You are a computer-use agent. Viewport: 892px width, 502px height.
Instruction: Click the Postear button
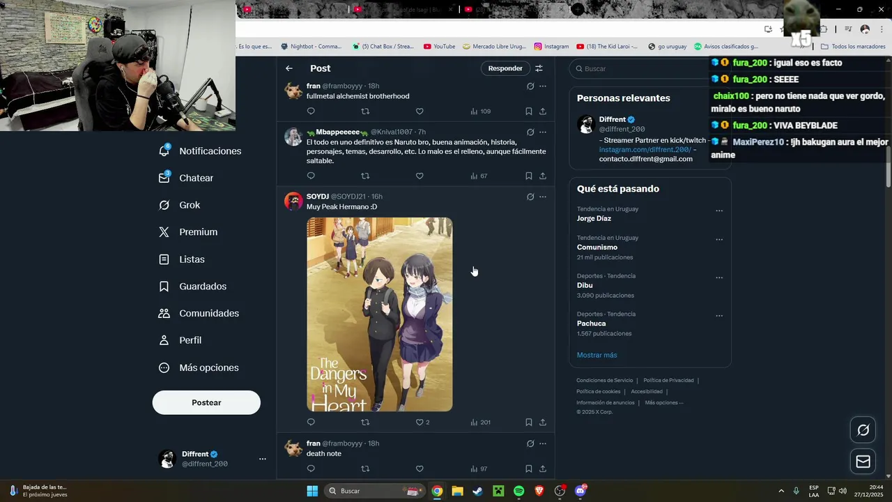click(206, 402)
